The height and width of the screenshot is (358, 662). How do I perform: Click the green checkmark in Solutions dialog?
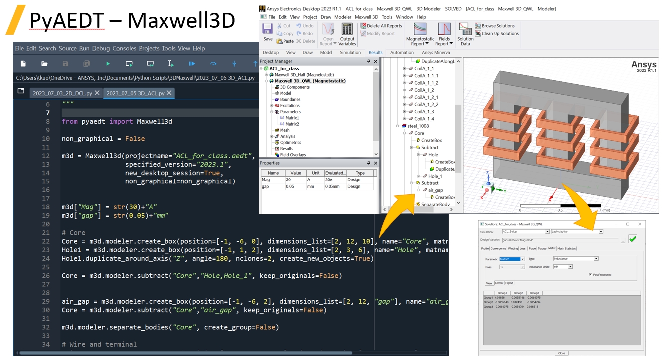point(633,239)
